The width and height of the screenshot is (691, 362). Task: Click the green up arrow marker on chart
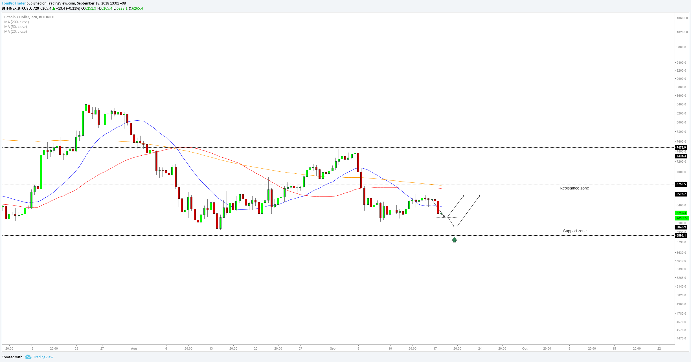click(x=454, y=240)
